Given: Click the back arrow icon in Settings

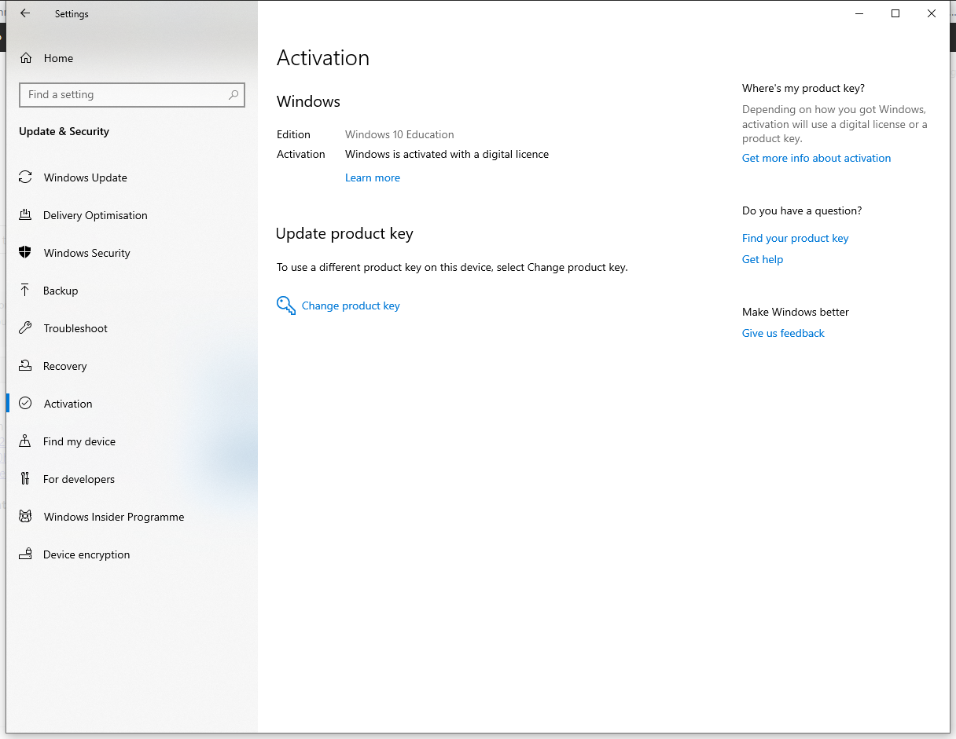Looking at the screenshot, I should (x=25, y=13).
